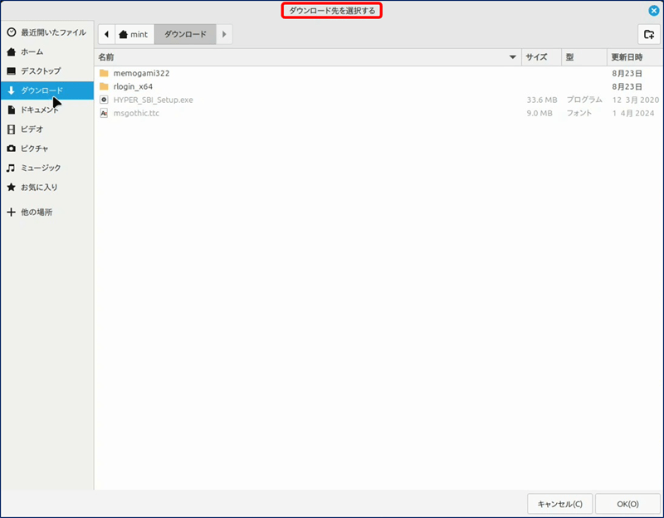Select the rlogin_x64 folder
This screenshot has height=518, width=664.
click(378, 86)
